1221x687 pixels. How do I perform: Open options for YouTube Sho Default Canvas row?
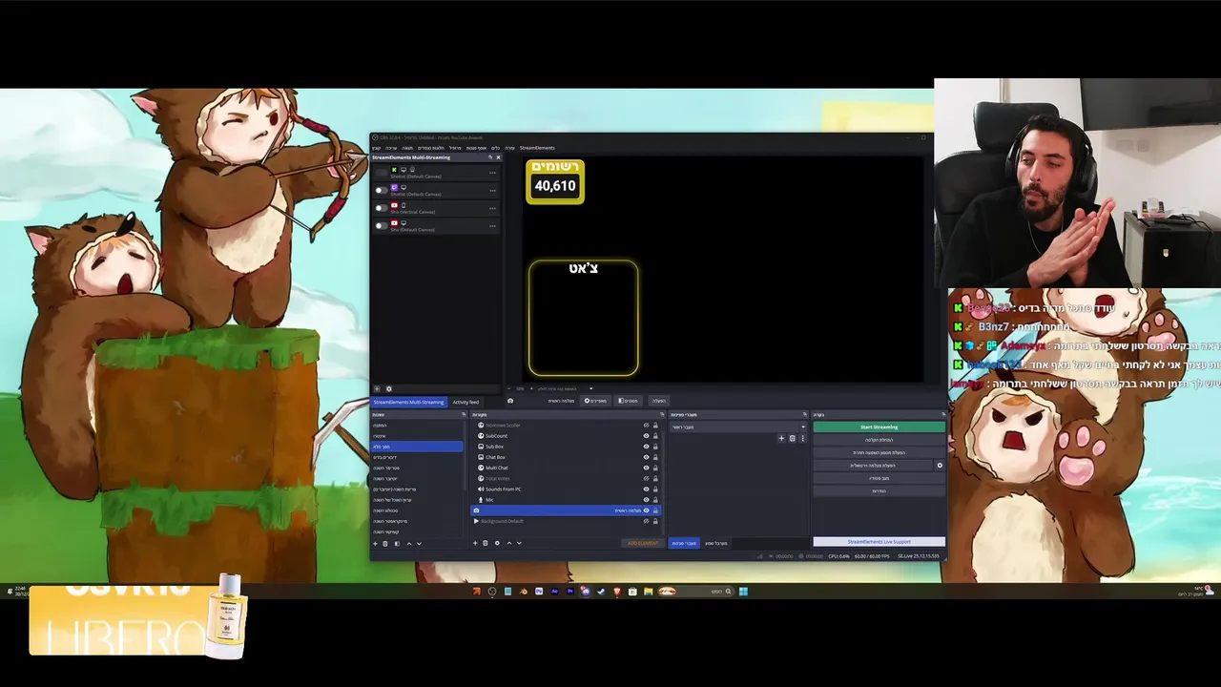(492, 226)
